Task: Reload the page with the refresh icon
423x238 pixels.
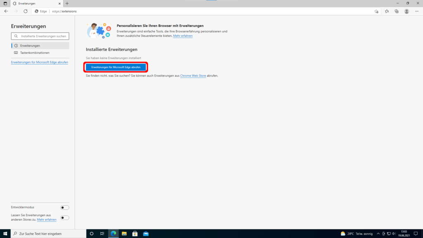Action: 25,11
